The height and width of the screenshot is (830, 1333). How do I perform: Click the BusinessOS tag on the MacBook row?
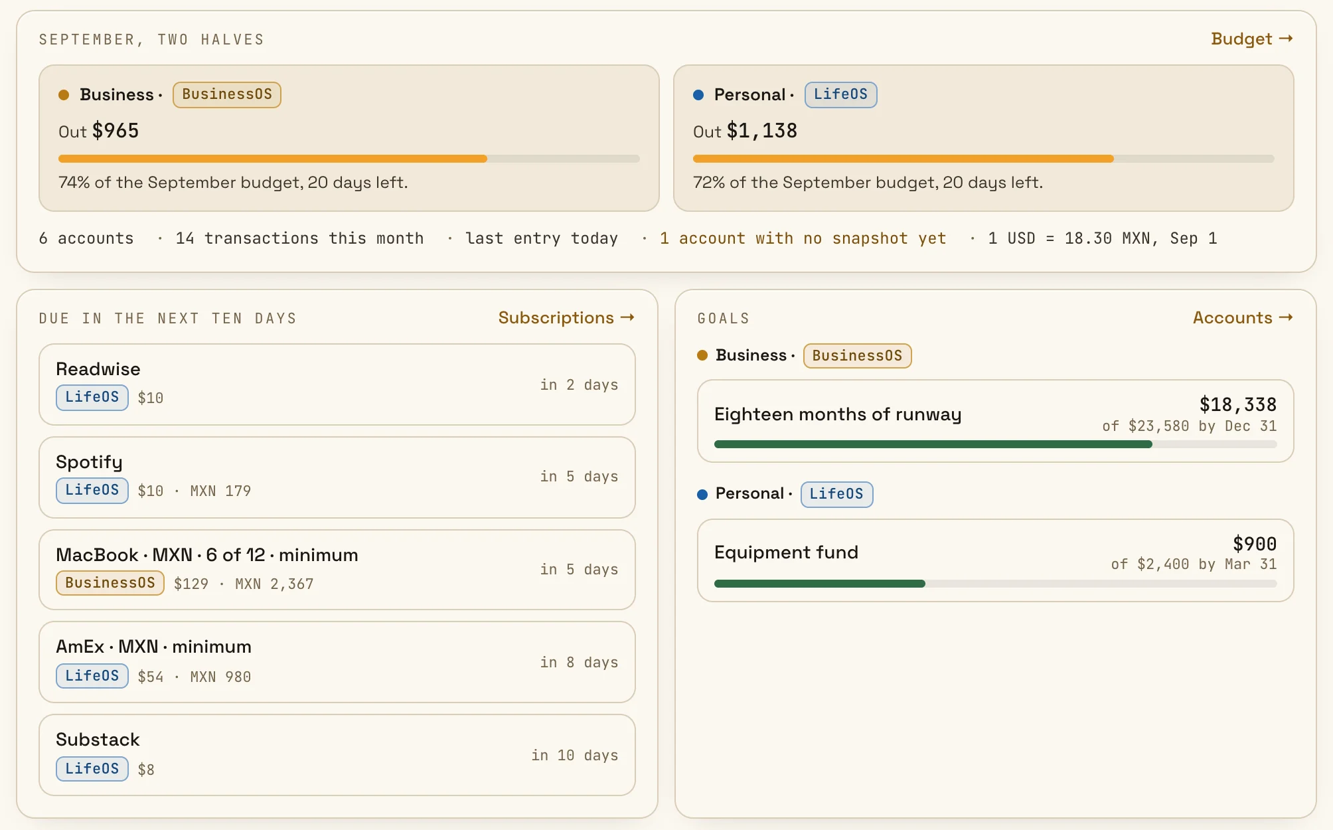110,583
